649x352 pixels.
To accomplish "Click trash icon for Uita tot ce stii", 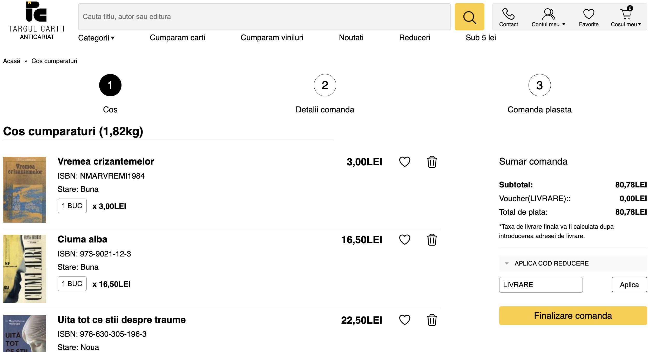I will point(432,320).
